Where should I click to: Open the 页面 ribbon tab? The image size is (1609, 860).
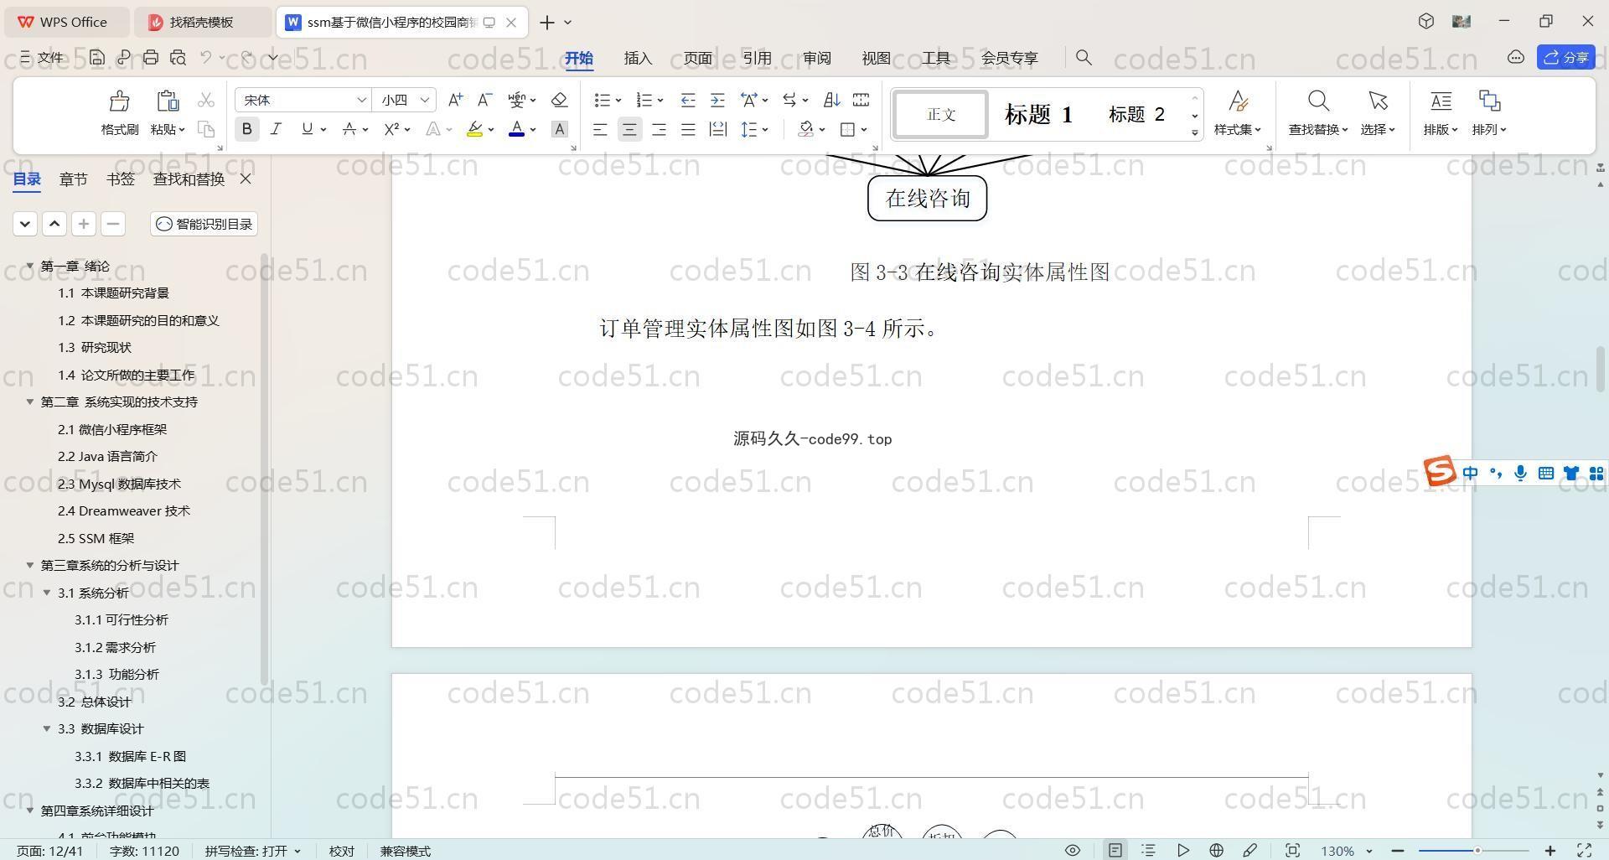pyautogui.click(x=697, y=58)
